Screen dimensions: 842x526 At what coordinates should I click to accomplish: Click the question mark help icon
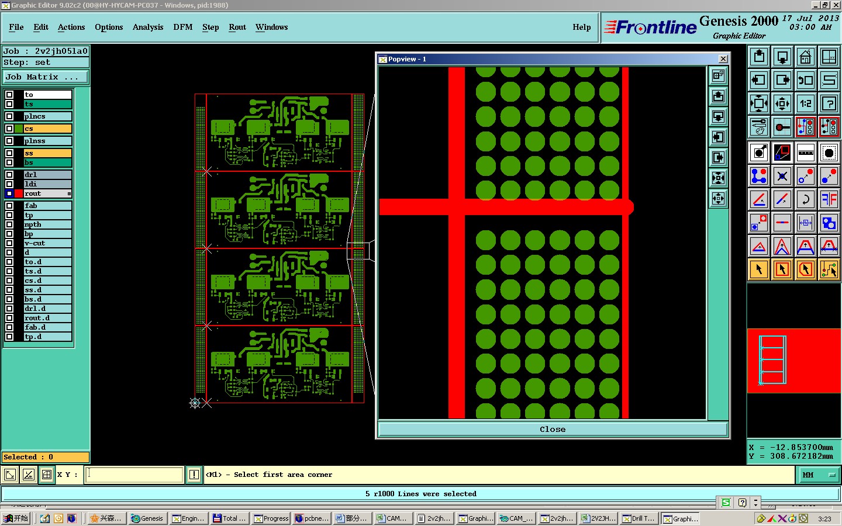[x=829, y=103]
